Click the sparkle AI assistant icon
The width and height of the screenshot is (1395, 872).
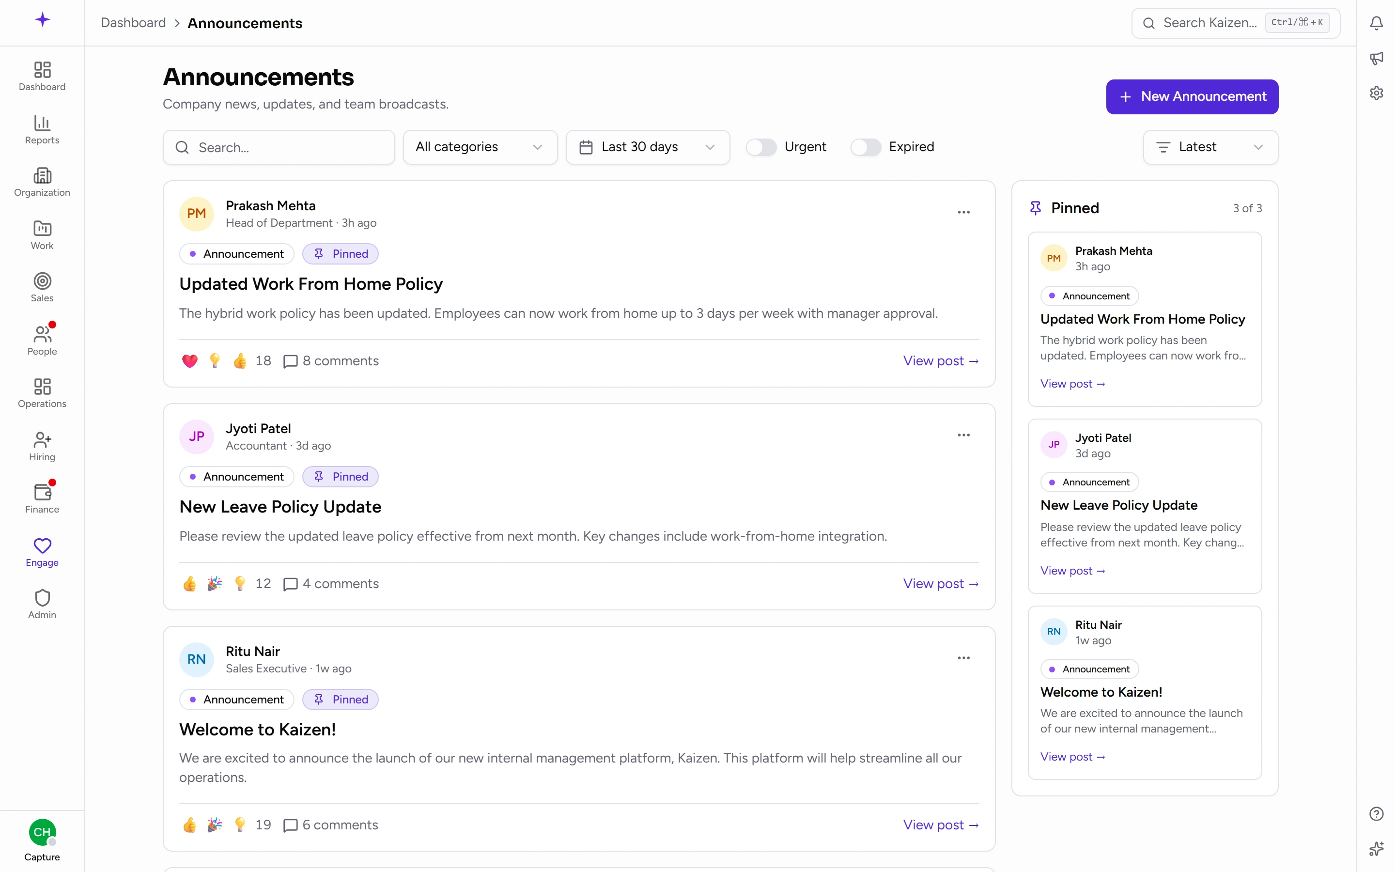click(1376, 849)
